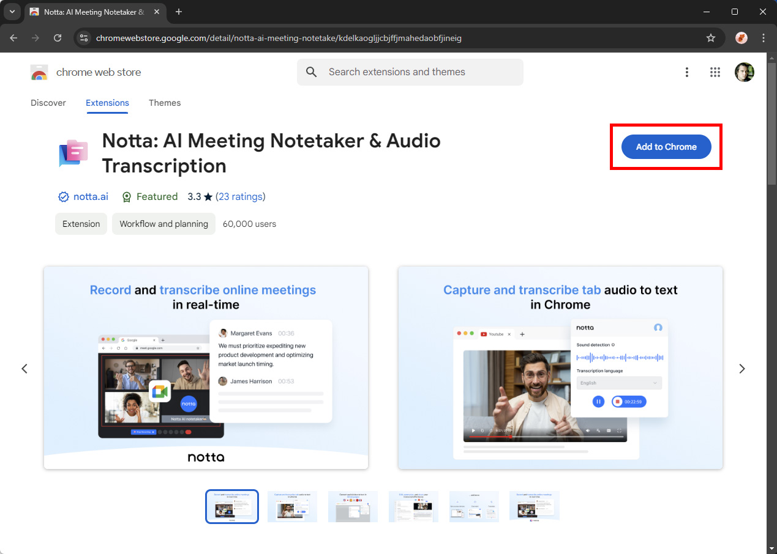Click the Workflow and planning chip

pyautogui.click(x=163, y=224)
